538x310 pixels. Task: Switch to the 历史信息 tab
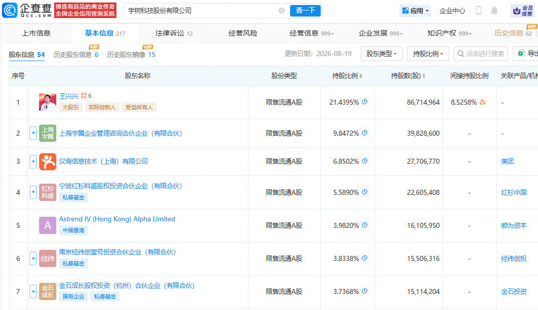point(513,33)
